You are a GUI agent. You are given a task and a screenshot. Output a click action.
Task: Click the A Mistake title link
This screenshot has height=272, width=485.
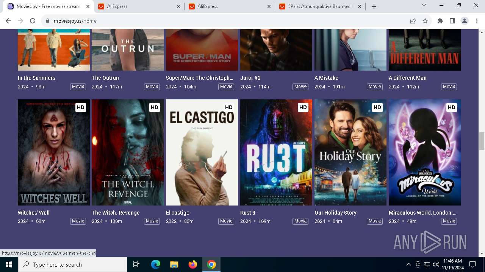pyautogui.click(x=326, y=78)
